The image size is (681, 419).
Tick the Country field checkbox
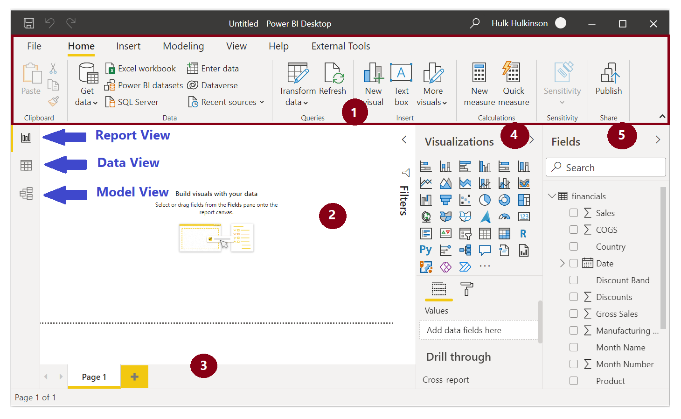574,246
